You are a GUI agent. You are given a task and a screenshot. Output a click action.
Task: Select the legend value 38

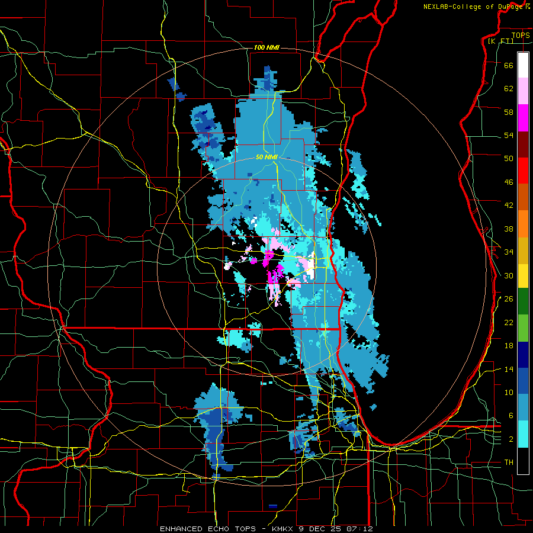(509, 229)
